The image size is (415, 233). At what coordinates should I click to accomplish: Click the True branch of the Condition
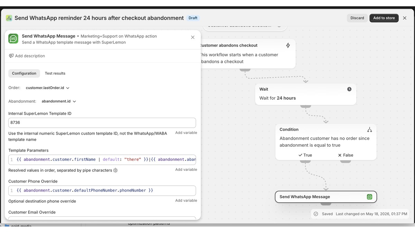[305, 155]
